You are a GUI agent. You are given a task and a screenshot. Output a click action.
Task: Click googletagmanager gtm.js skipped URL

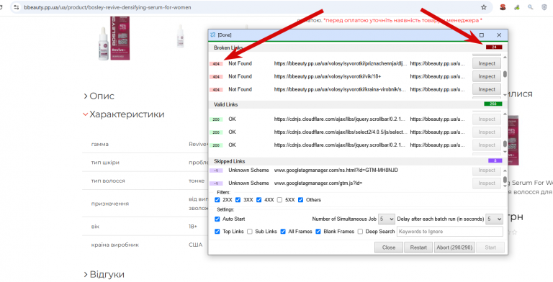[x=318, y=183]
